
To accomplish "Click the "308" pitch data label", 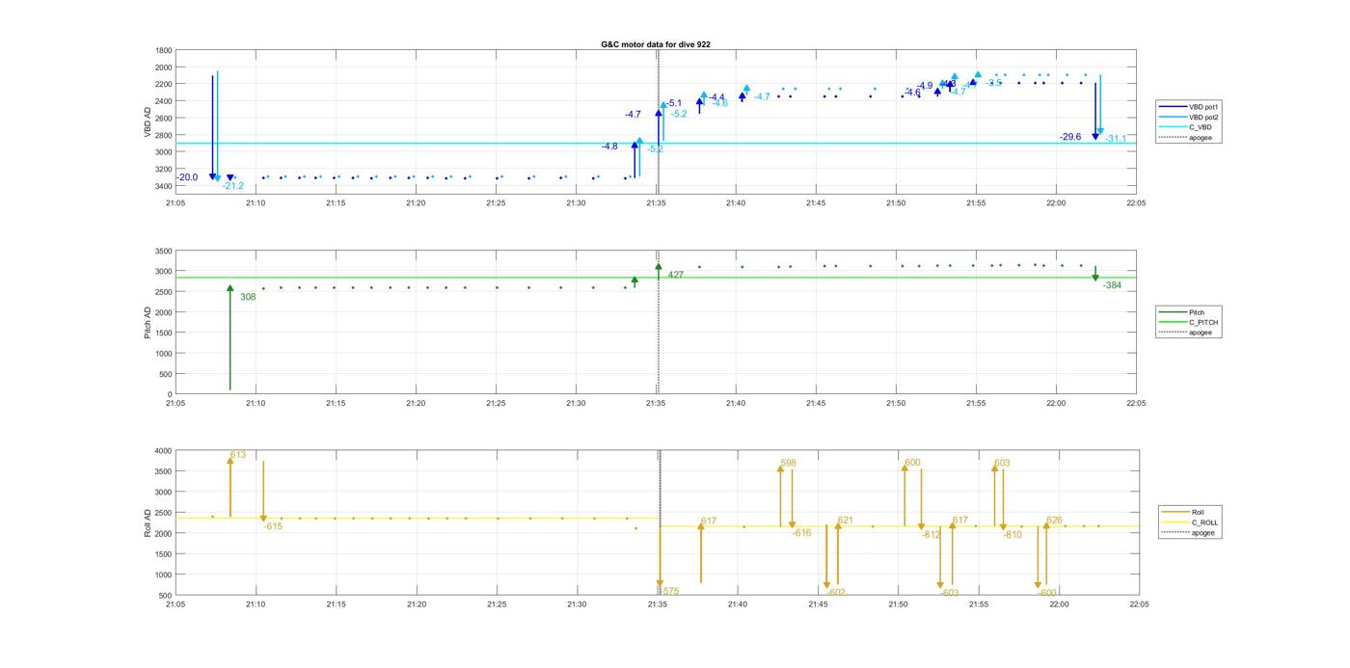I will pyautogui.click(x=248, y=297).
